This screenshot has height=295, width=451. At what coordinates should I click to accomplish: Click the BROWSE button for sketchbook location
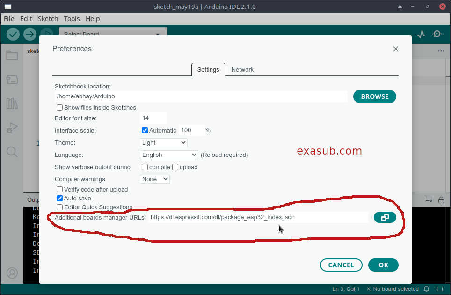[x=374, y=96]
